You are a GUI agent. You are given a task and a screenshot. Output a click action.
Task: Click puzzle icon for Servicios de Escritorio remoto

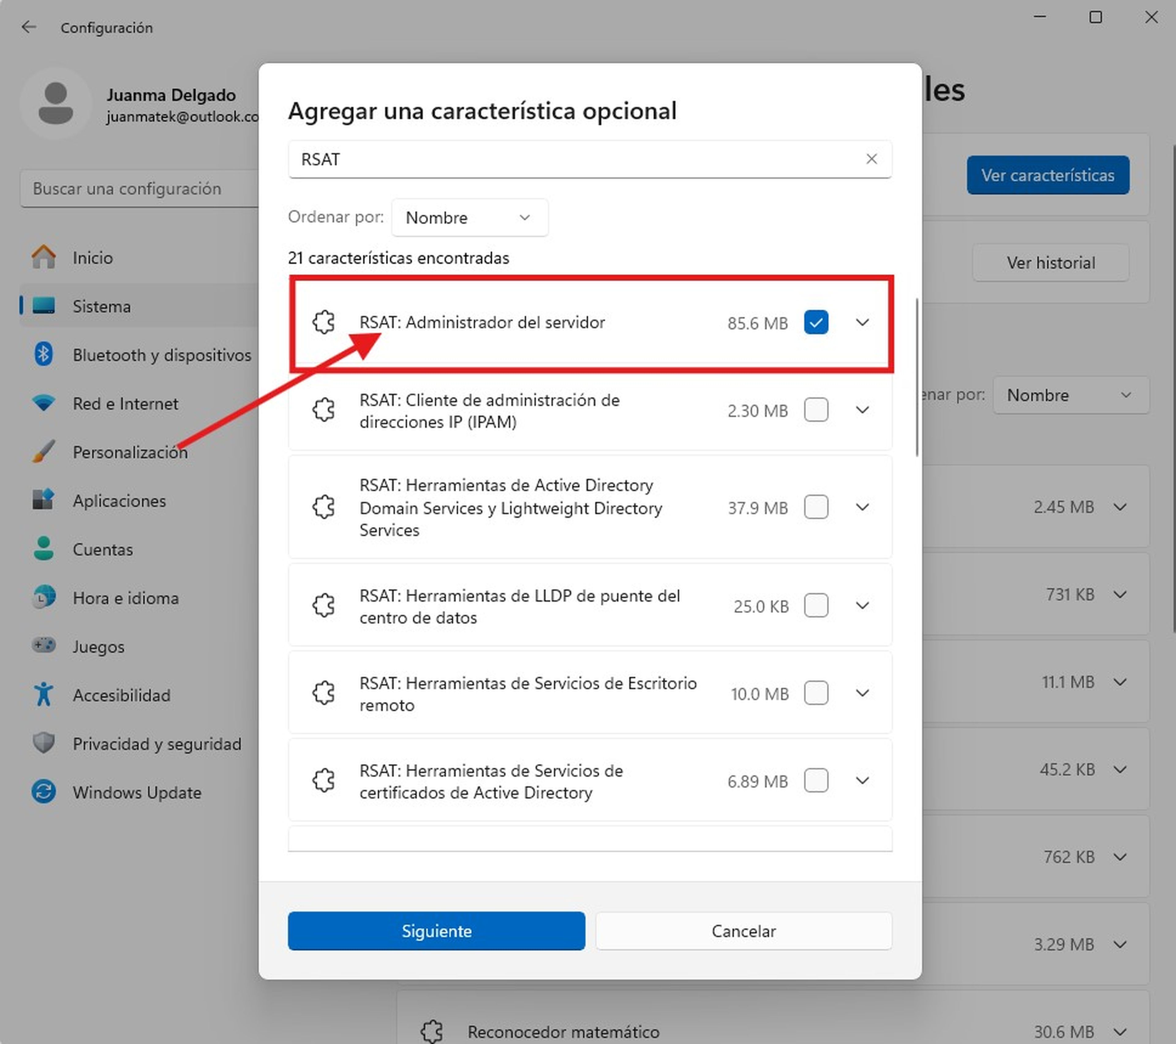pos(324,693)
